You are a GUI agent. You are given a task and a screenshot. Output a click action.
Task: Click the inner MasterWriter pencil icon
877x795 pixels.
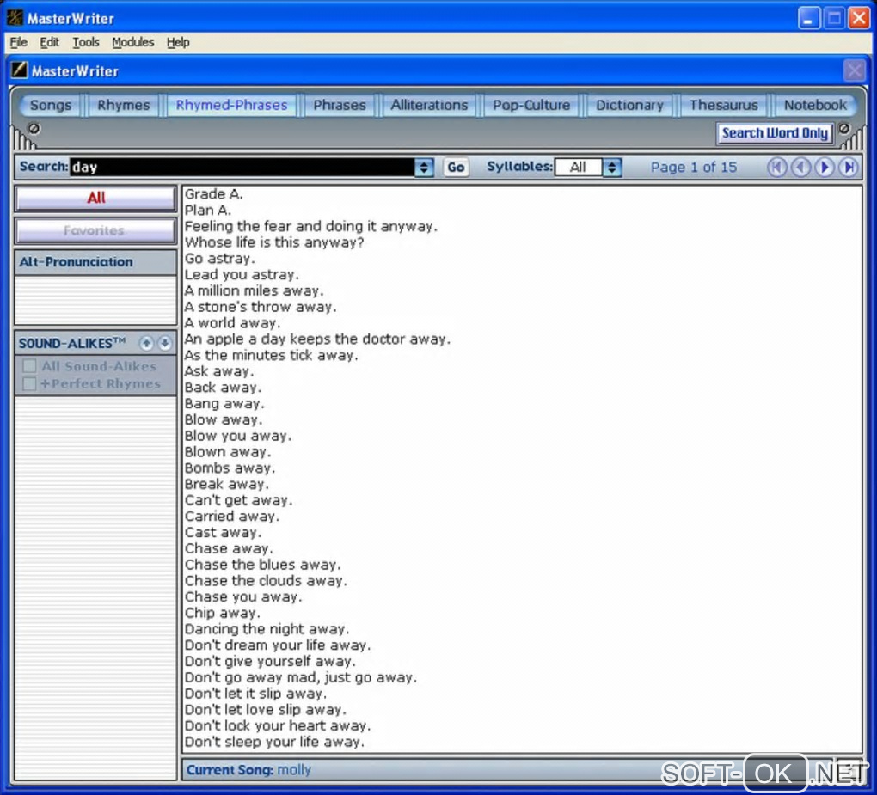(19, 70)
